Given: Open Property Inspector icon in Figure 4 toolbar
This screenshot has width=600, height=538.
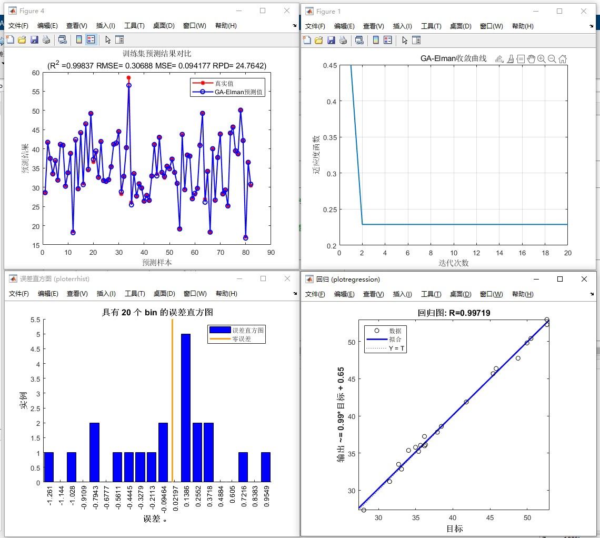Looking at the screenshot, I should click(x=119, y=39).
